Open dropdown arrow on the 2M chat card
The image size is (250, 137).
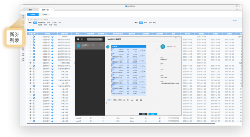pos(145,56)
